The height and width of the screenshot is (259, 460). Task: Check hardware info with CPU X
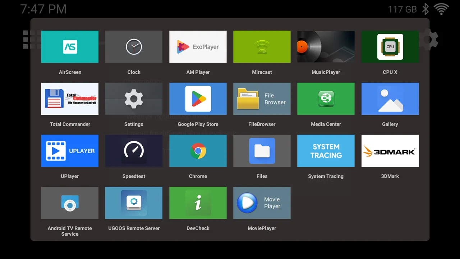(390, 47)
